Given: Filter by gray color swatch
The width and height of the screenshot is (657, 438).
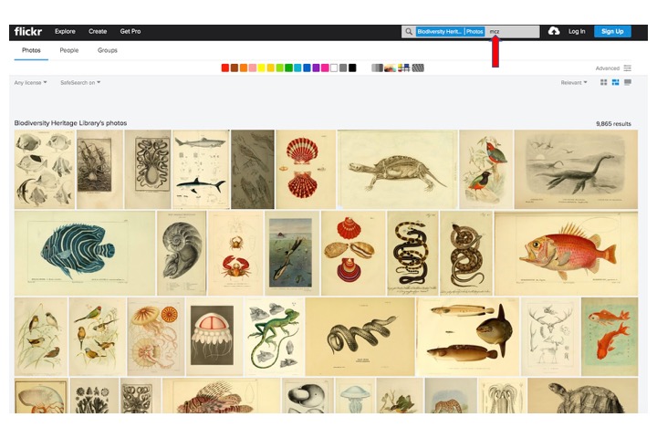Looking at the screenshot, I should click(x=343, y=68).
